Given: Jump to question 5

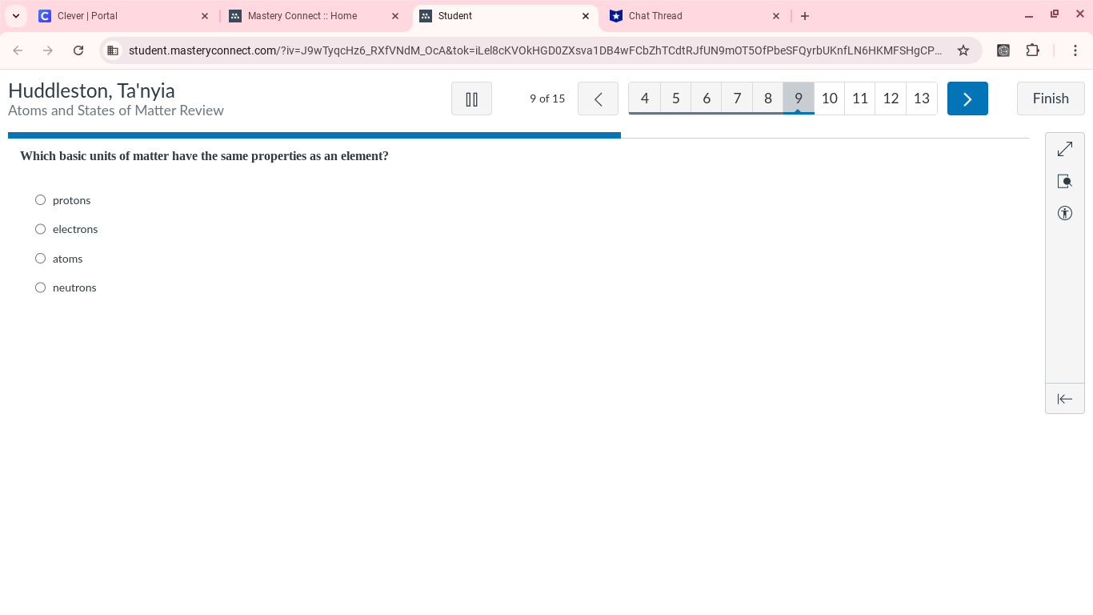Looking at the screenshot, I should [675, 98].
